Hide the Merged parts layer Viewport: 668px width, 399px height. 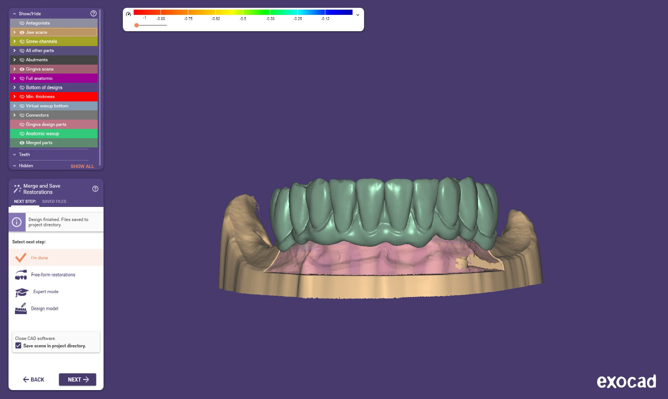tap(22, 143)
